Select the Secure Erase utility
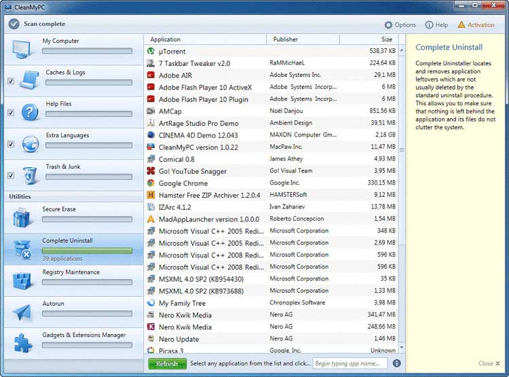The height and width of the screenshot is (377, 509). click(74, 217)
